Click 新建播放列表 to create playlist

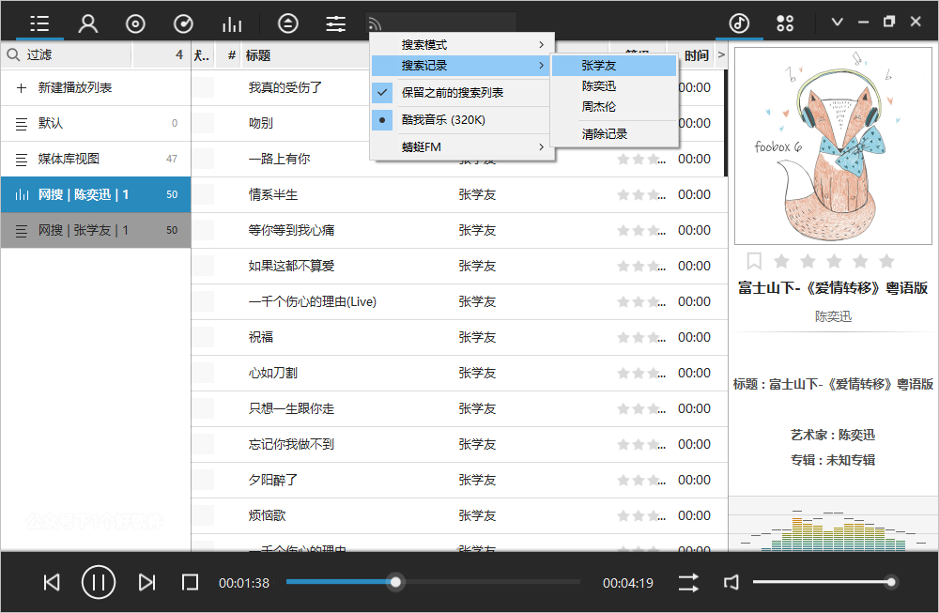[x=75, y=87]
